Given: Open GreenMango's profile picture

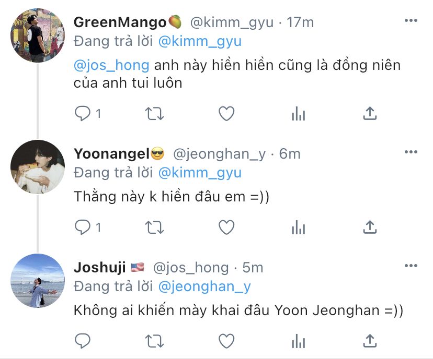Looking at the screenshot, I should 38,35.
